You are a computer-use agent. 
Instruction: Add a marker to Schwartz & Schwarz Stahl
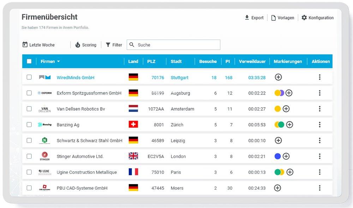point(278,140)
